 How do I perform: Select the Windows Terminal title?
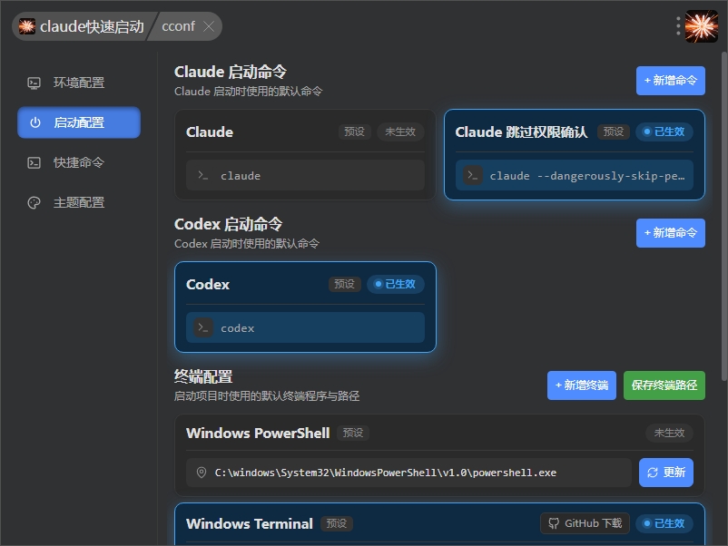tap(250, 523)
